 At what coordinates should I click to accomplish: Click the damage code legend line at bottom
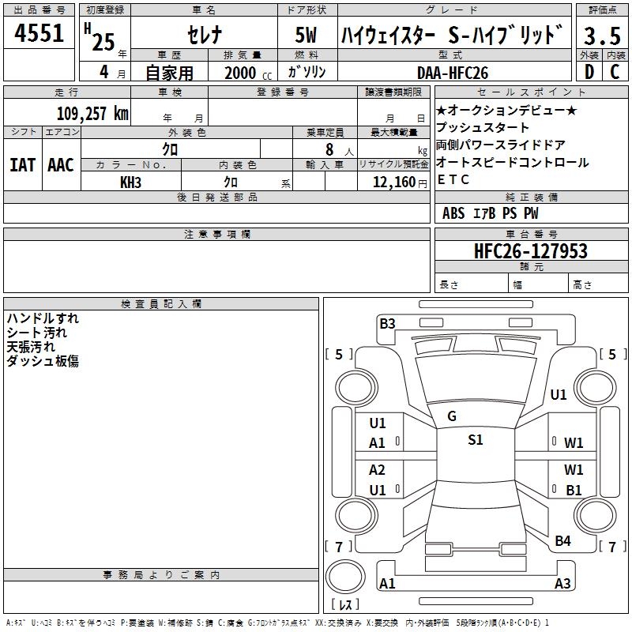tap(277, 623)
